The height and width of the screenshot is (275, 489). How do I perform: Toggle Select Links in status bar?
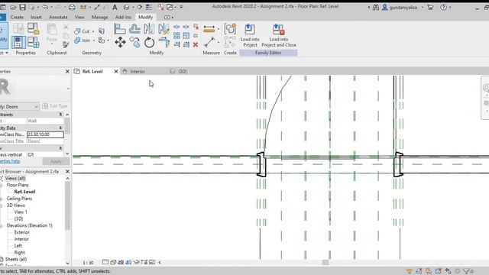[x=410, y=271]
